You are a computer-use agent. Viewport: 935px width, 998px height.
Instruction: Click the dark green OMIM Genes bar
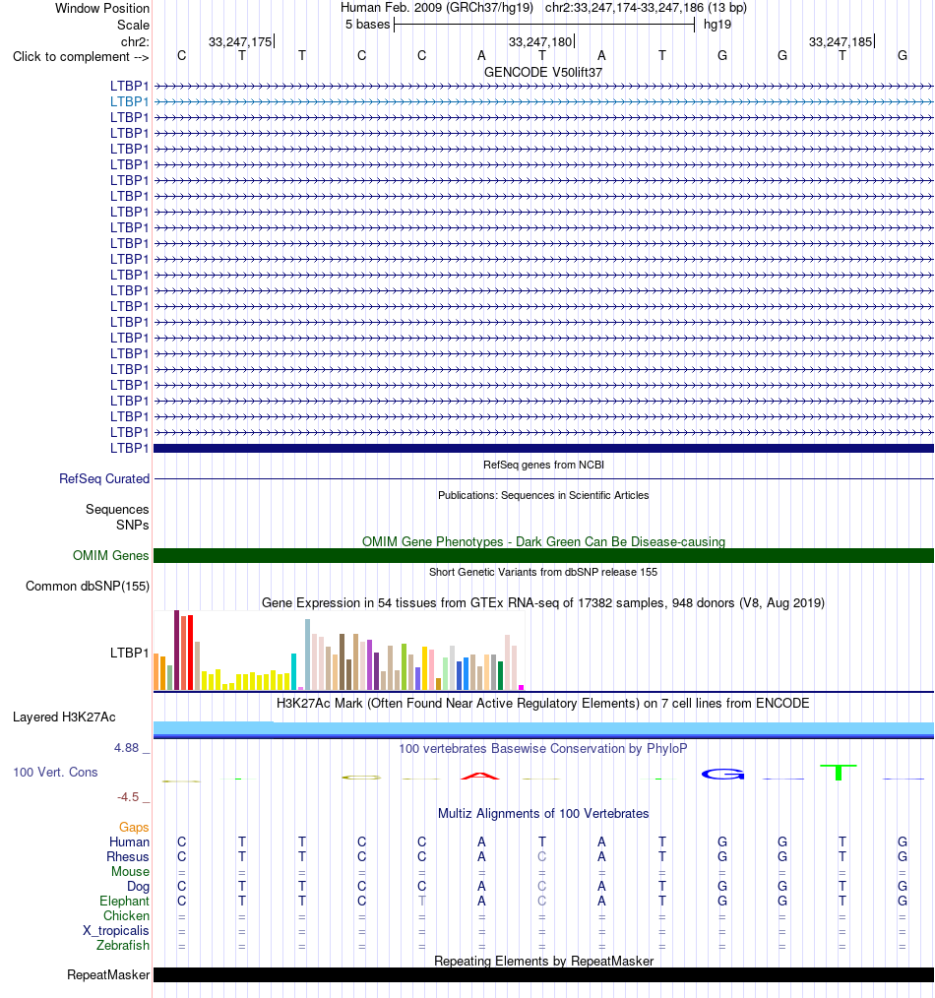pyautogui.click(x=543, y=556)
